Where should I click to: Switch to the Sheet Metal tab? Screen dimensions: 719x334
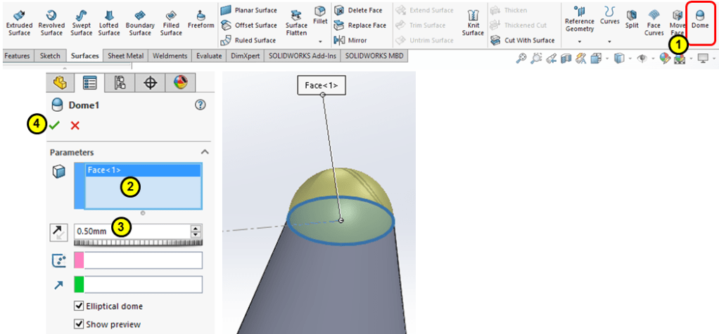pos(126,56)
